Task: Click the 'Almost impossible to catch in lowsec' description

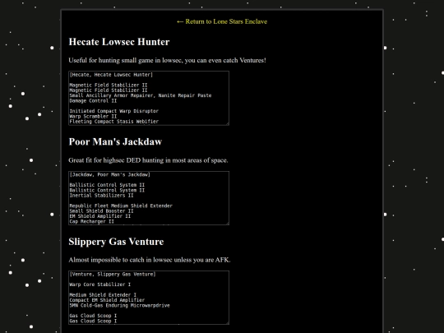Action: 150,260
